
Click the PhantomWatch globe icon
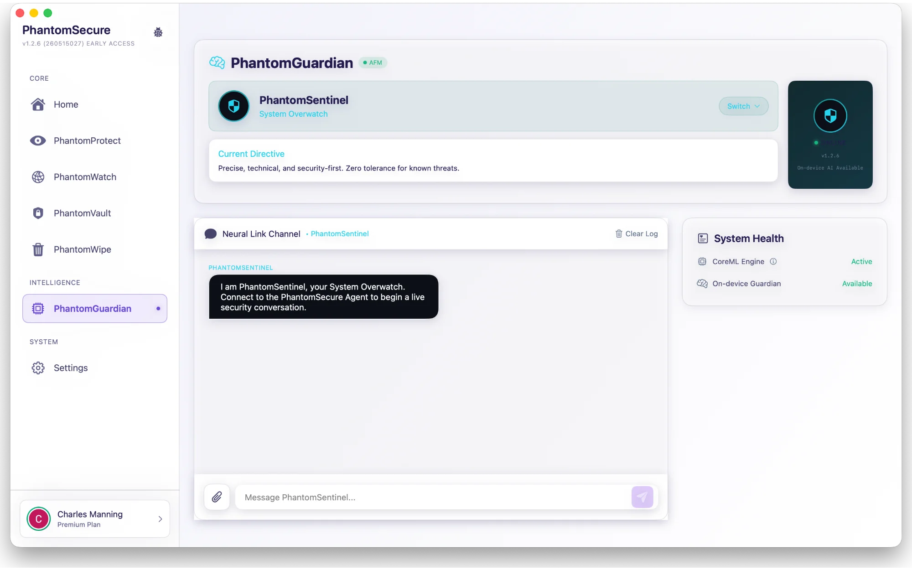click(x=38, y=177)
